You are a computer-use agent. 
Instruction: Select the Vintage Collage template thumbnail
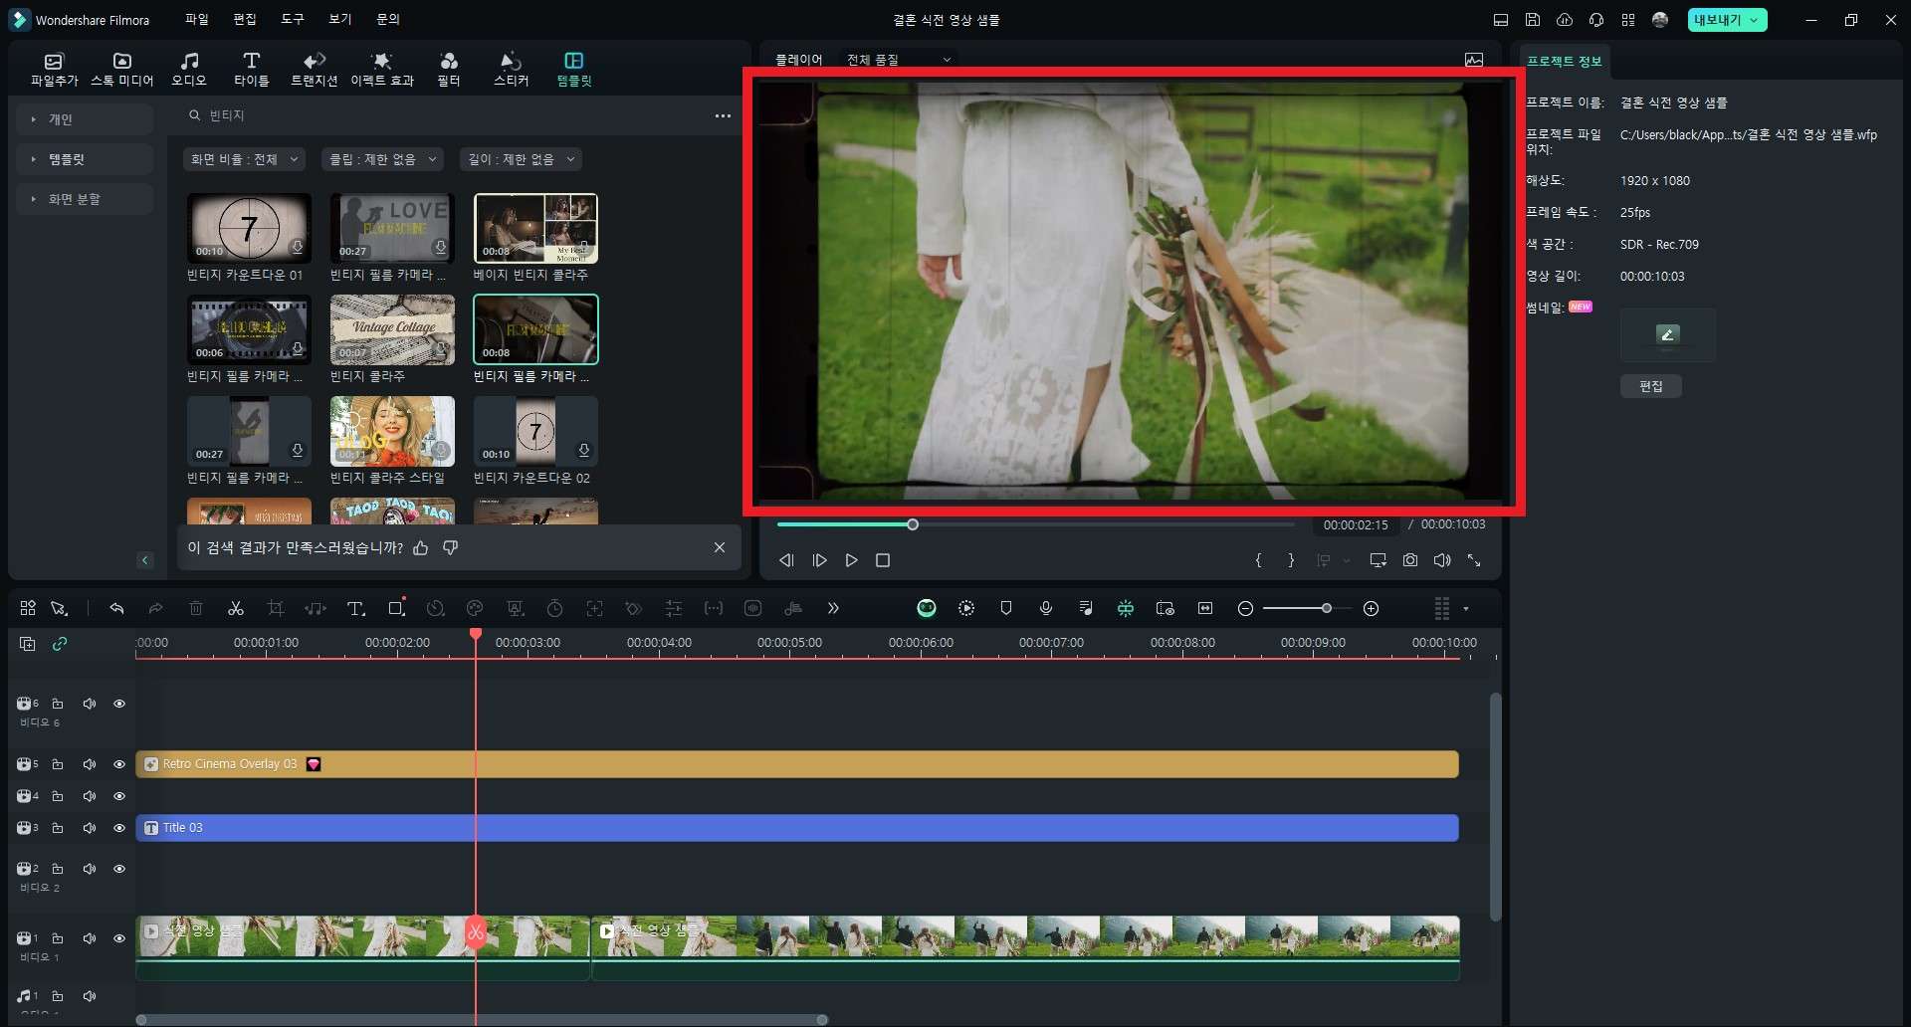(392, 329)
